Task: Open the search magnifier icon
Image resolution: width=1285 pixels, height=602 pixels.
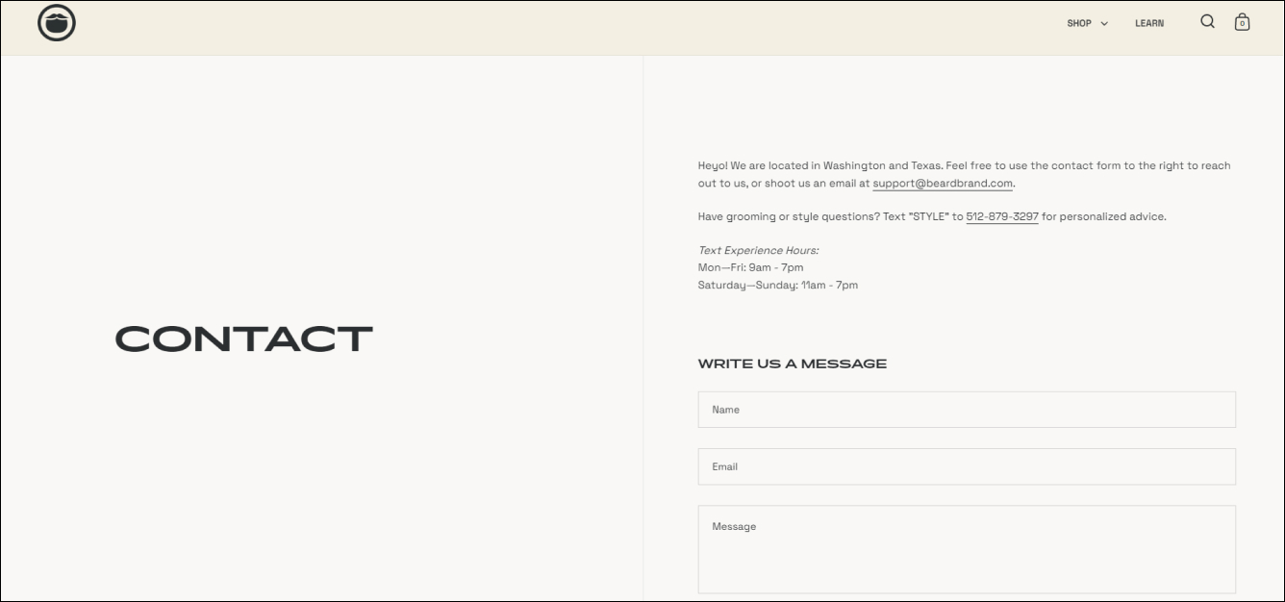Action: click(x=1208, y=22)
